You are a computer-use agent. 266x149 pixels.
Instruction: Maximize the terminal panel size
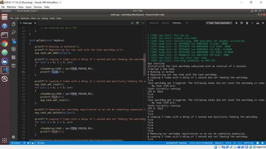click(x=258, y=23)
